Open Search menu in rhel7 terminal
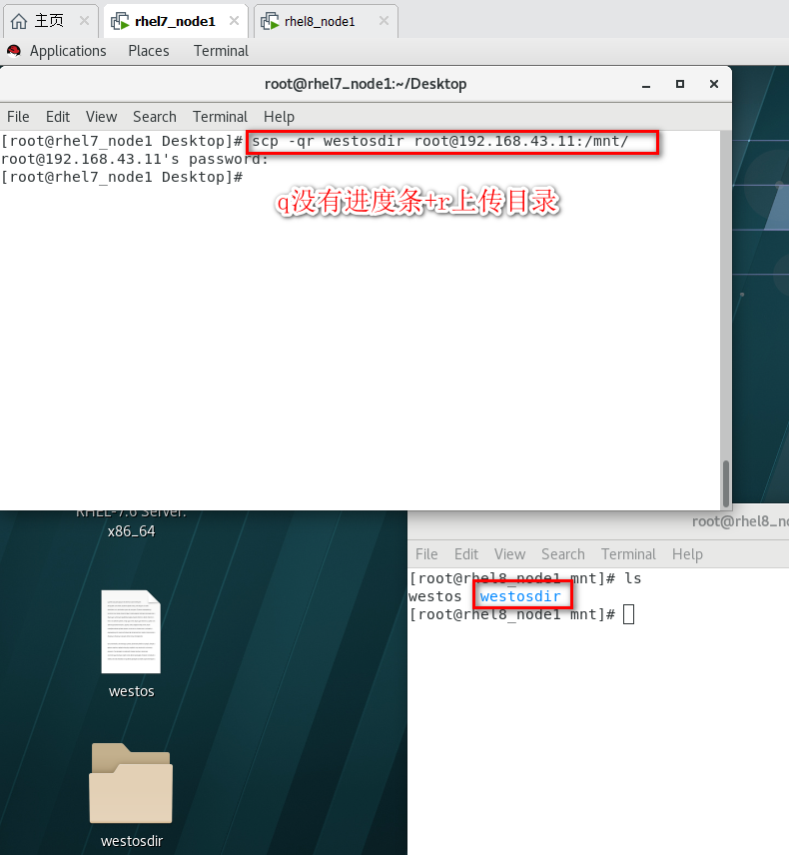The height and width of the screenshot is (855, 789). pos(155,117)
